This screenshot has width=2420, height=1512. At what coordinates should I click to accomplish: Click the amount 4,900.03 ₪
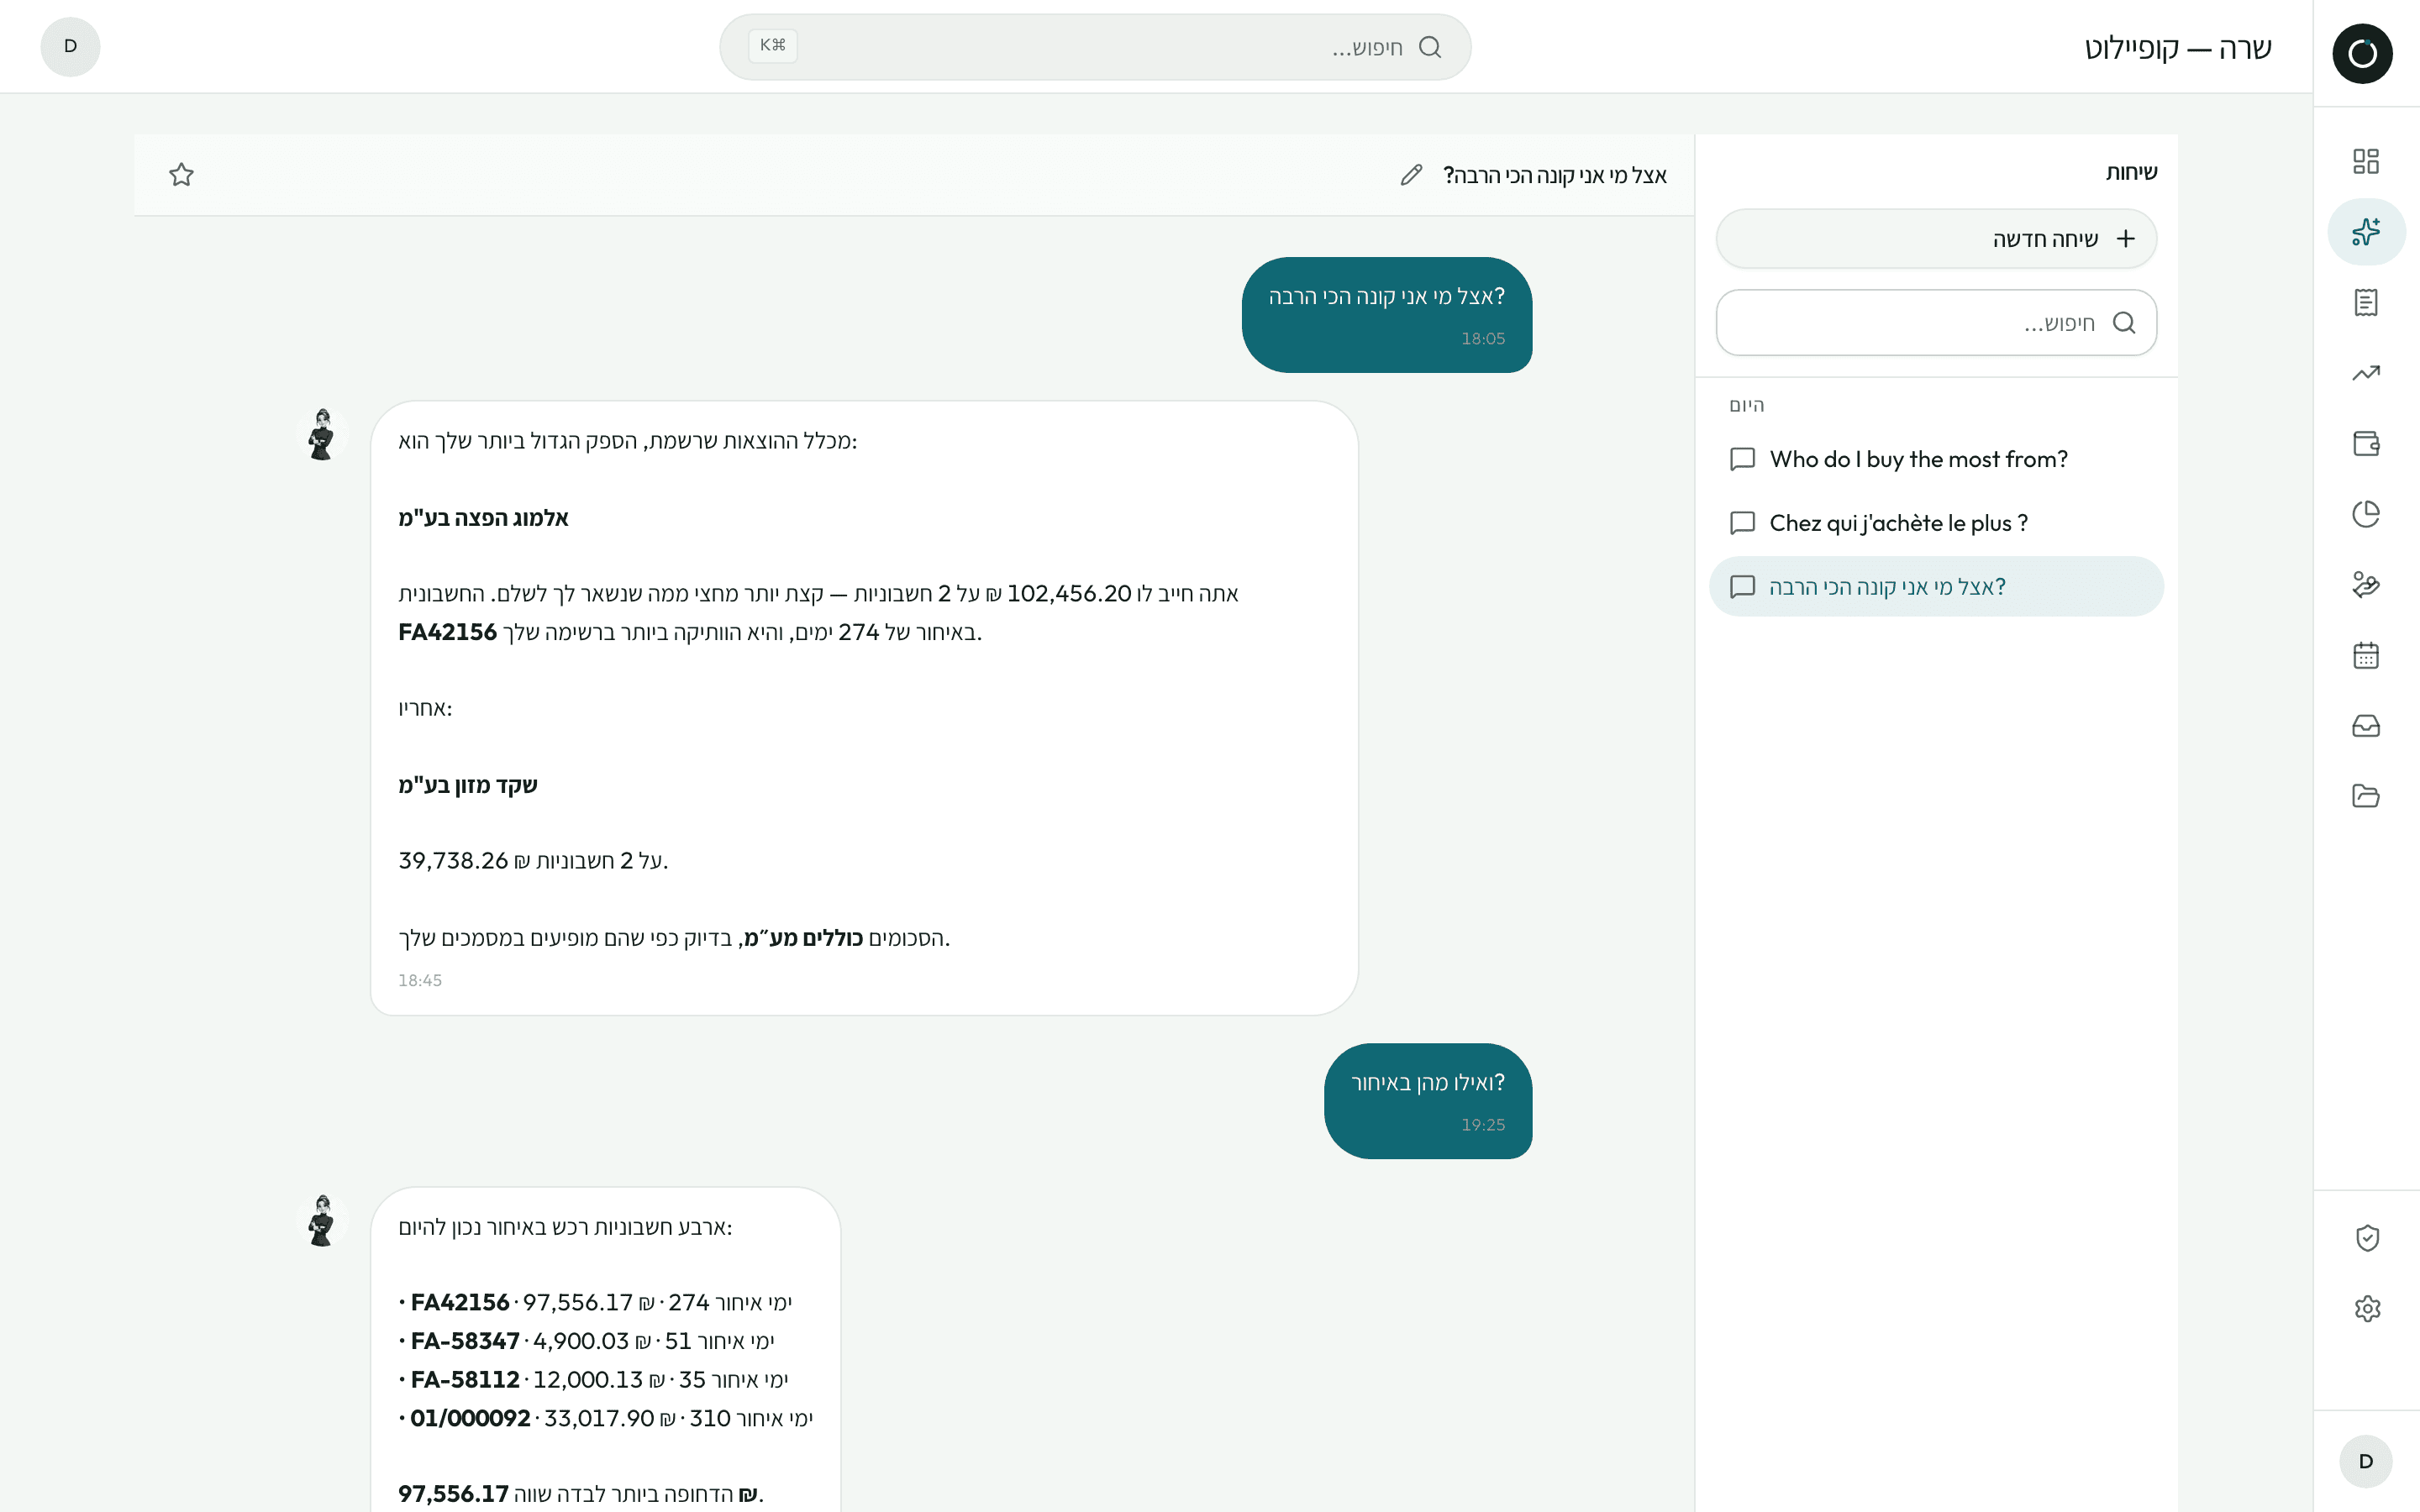point(592,1341)
